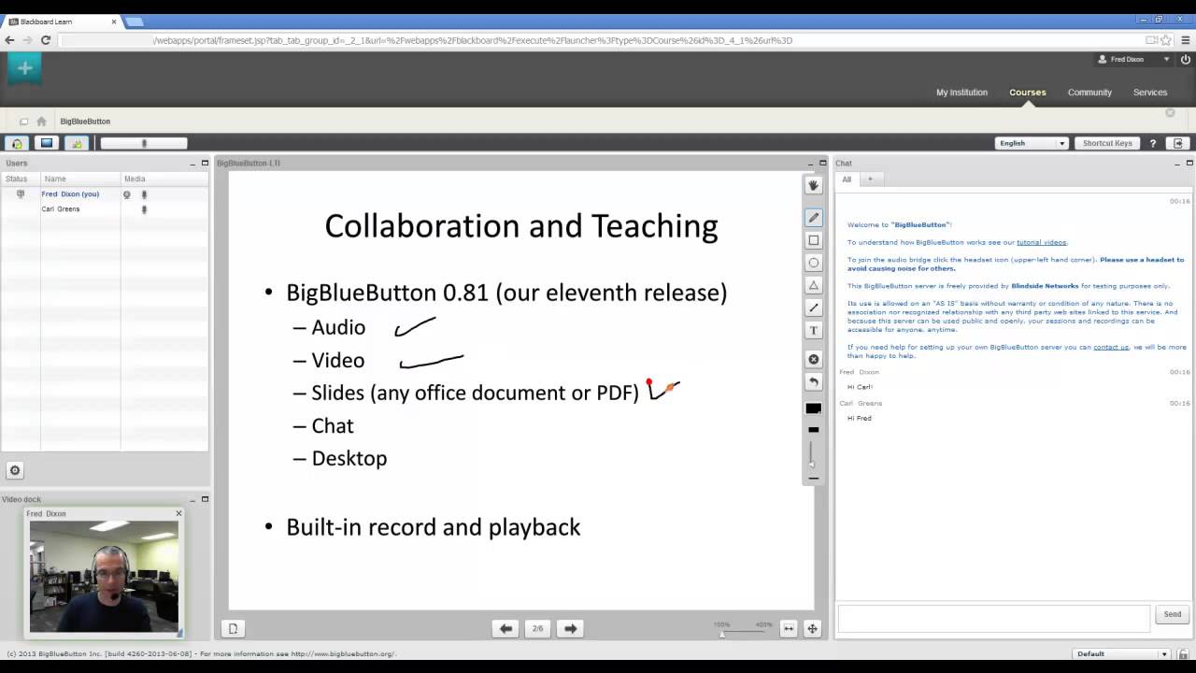This screenshot has height=673, width=1196.
Task: Click the Blackboard power logout icon
Action: [x=1185, y=60]
